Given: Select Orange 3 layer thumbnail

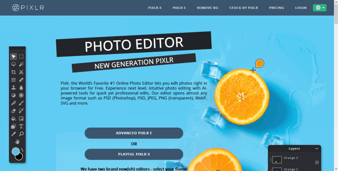Looking at the screenshot, I should coord(277,160).
